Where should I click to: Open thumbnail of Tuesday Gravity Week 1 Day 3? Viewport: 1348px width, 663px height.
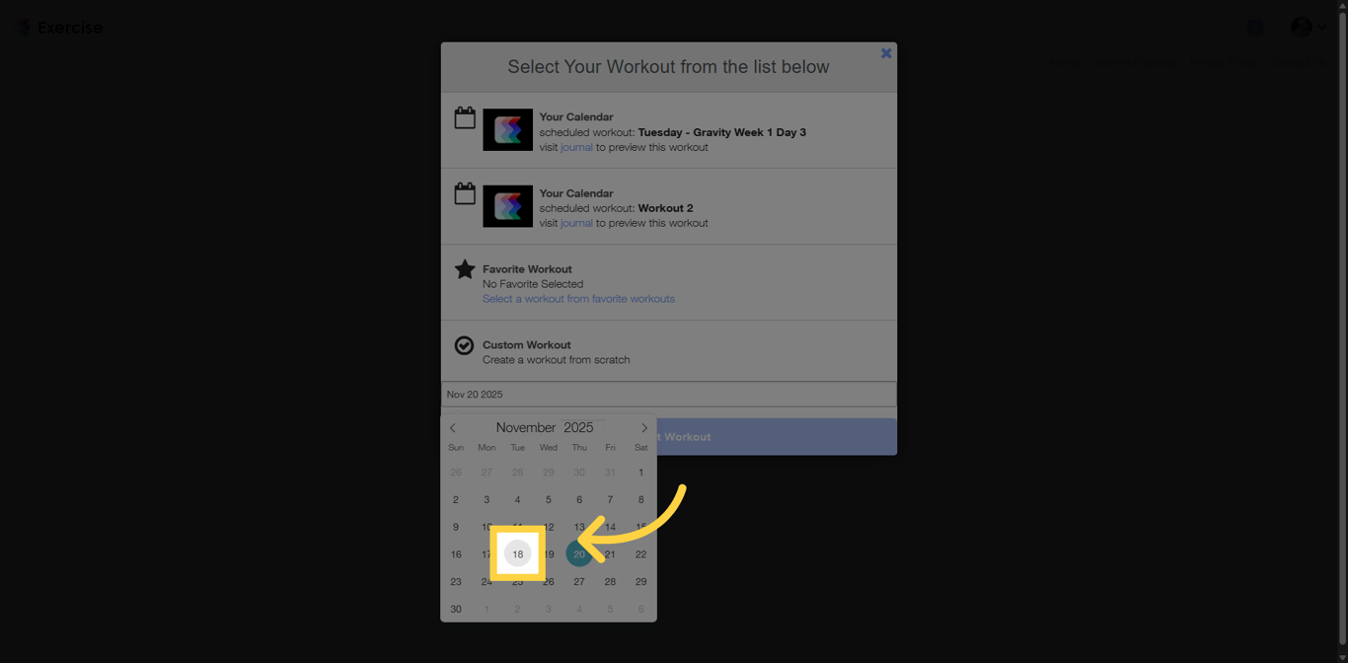click(507, 129)
